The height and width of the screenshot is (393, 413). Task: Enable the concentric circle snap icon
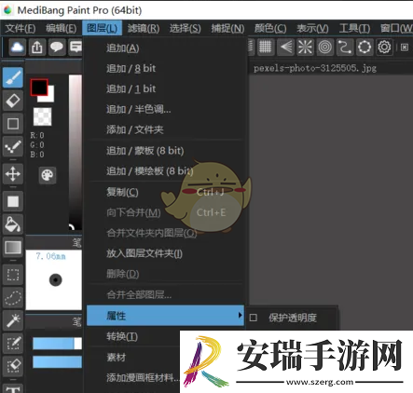pyautogui.click(x=324, y=47)
